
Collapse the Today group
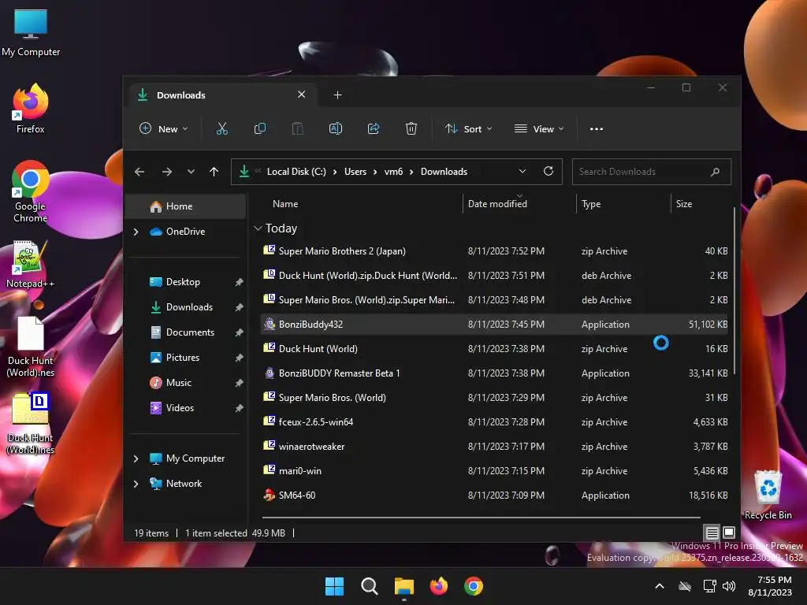pos(258,228)
